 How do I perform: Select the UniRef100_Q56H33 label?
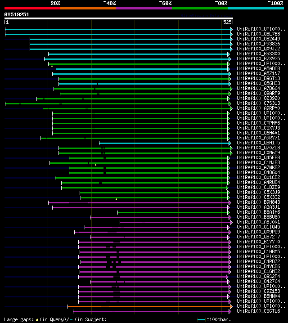(258, 83)
